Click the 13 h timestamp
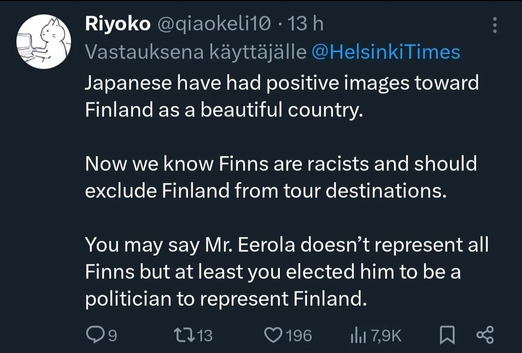522x353 pixels. (308, 24)
